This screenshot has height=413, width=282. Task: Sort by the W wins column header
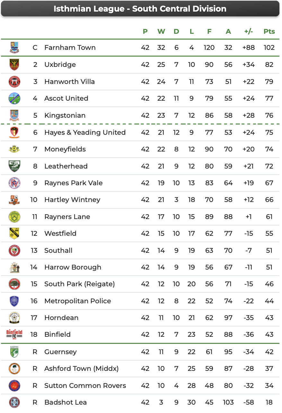coord(161,31)
